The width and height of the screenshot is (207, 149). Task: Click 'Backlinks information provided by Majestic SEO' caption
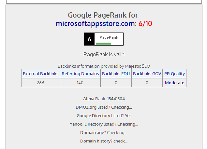tap(104, 66)
